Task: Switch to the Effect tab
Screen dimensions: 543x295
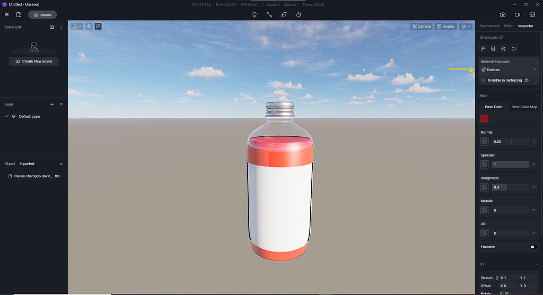Action: [509, 26]
